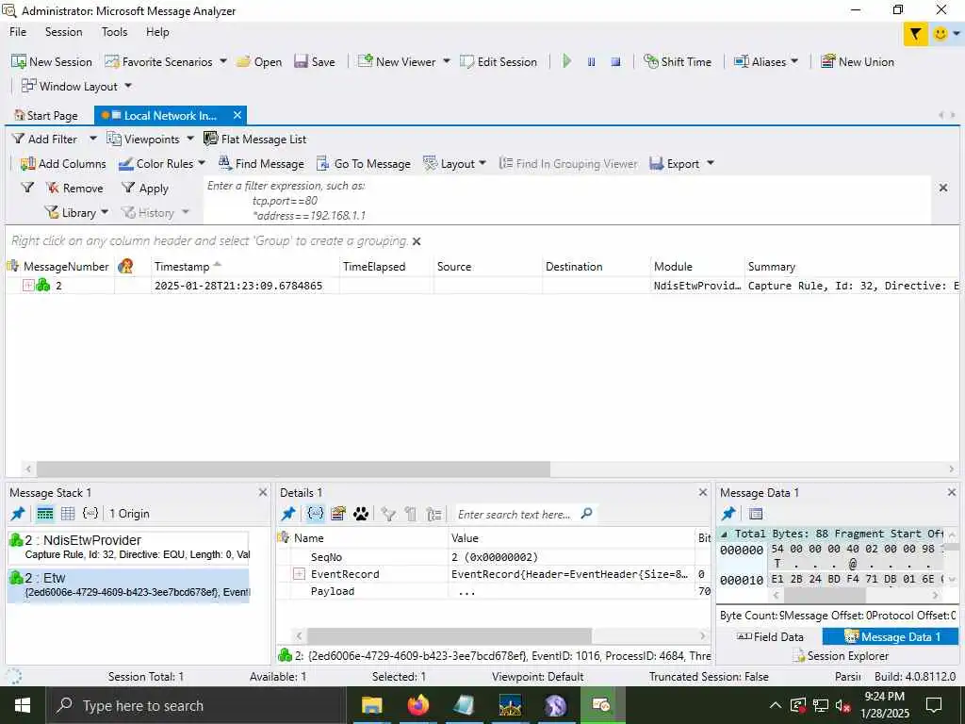Sort by the Timestamp column header
965x724 pixels.
point(245,267)
